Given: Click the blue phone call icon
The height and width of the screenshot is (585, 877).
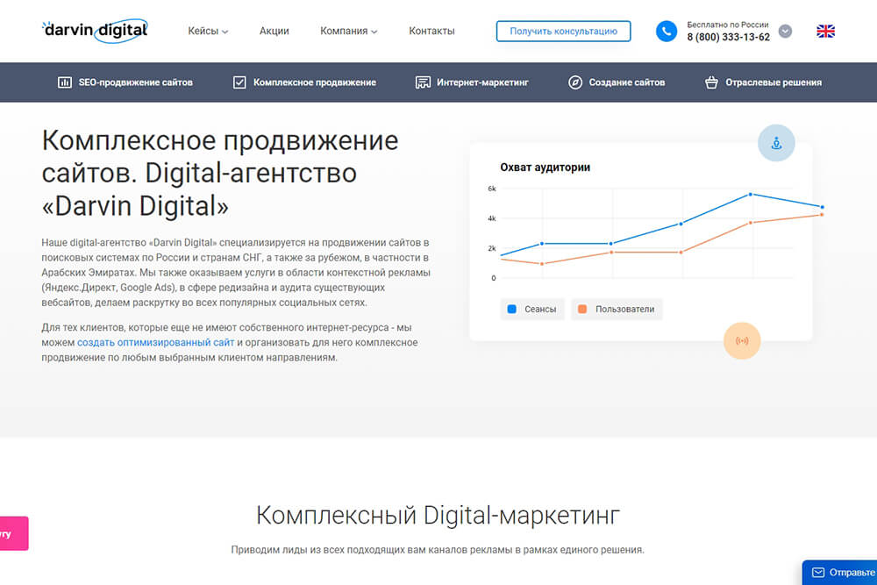Looking at the screenshot, I should (667, 32).
